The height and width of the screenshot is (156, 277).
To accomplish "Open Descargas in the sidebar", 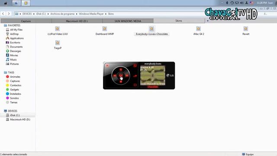I will [13, 51].
